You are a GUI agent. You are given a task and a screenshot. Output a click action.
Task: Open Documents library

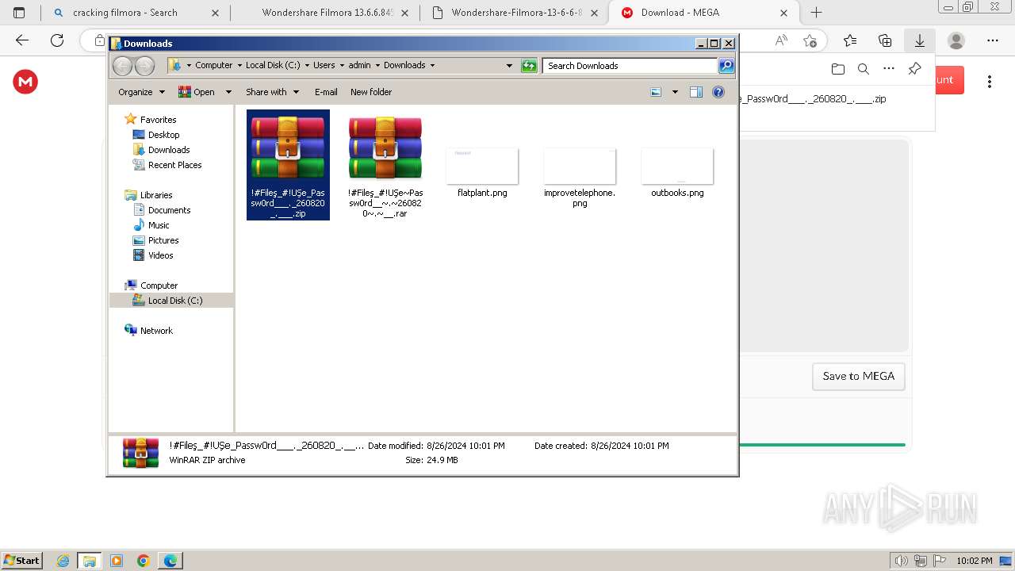tap(169, 210)
